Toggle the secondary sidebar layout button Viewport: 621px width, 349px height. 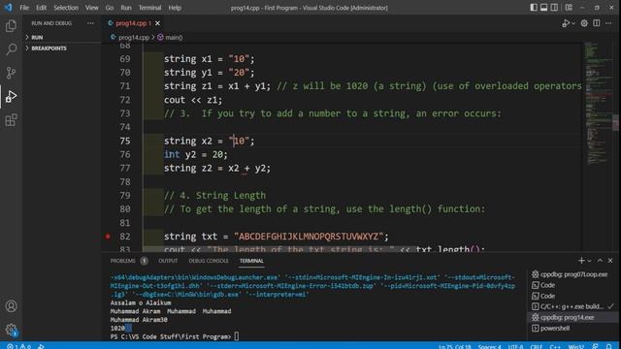coord(554,8)
